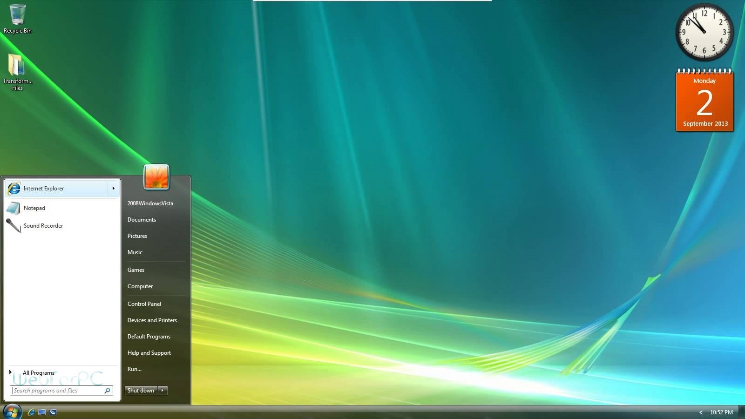Click the Switch Between Windows taskbar icon
The height and width of the screenshot is (419, 745).
tap(53, 412)
